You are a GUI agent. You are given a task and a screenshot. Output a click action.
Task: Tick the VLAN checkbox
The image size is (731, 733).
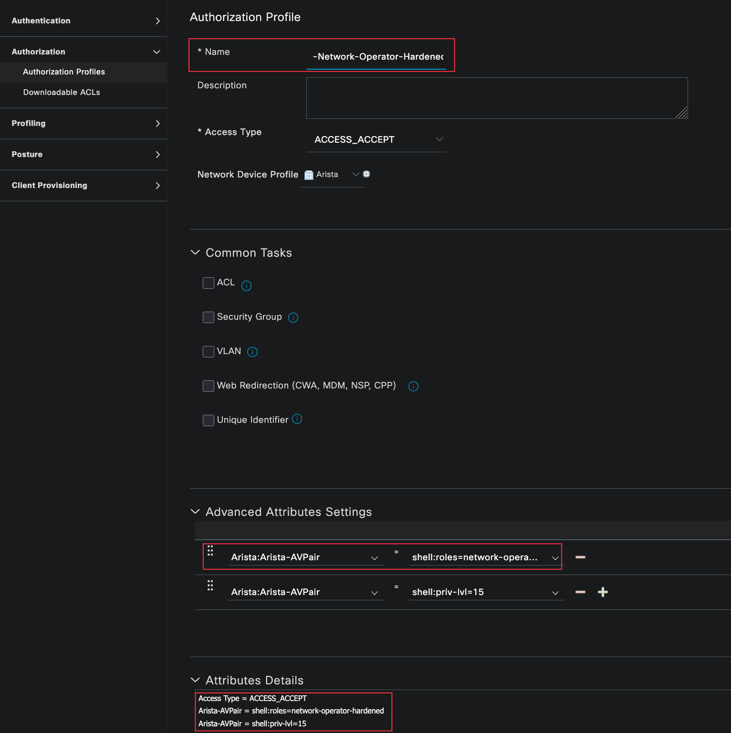pos(209,352)
